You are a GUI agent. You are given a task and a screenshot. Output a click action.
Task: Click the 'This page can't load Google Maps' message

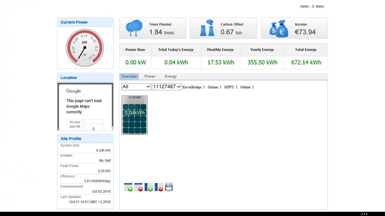pos(84,106)
